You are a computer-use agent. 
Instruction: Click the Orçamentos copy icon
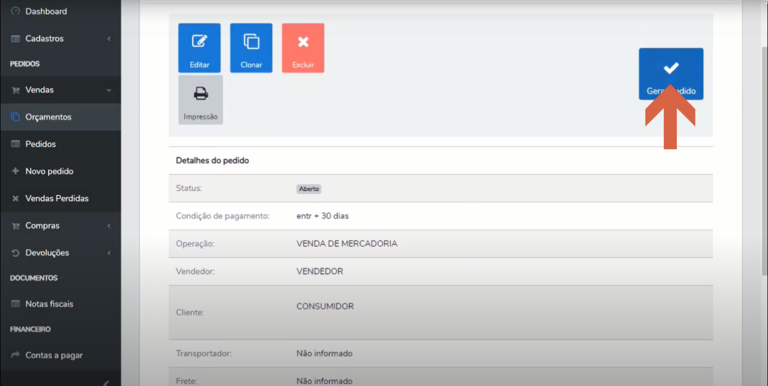[x=15, y=117]
